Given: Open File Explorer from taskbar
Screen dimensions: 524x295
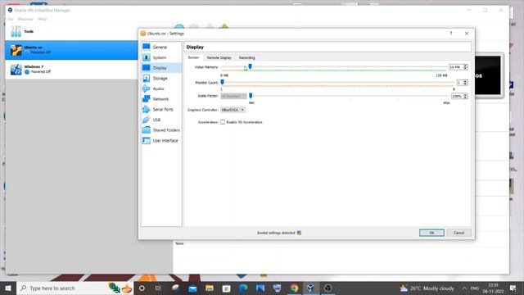Looking at the screenshot, I should tap(210, 288).
